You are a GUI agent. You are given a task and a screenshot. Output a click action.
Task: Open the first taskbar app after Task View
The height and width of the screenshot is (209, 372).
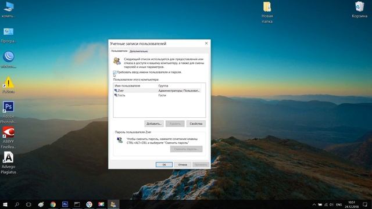point(41,204)
